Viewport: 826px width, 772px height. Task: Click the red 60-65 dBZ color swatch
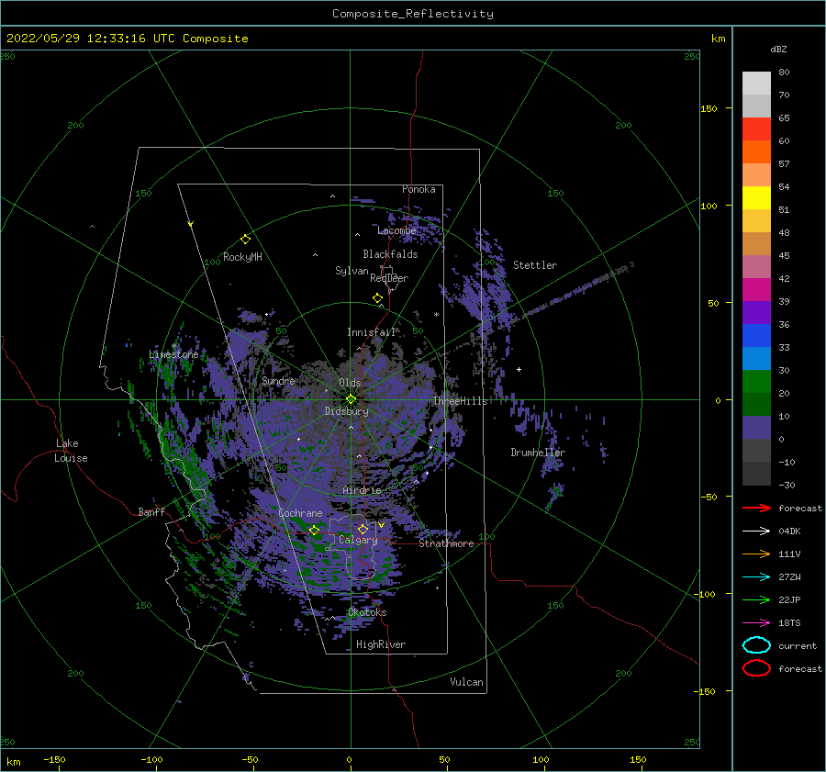tap(756, 129)
